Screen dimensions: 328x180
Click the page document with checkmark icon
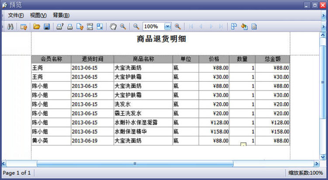(80, 27)
